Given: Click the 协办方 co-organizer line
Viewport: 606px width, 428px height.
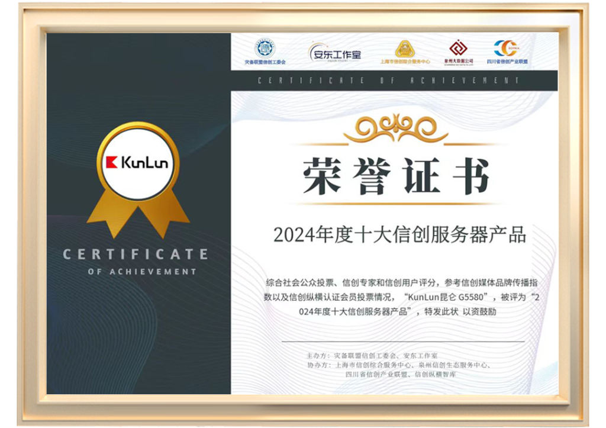Looking at the screenshot, I should tap(399, 365).
